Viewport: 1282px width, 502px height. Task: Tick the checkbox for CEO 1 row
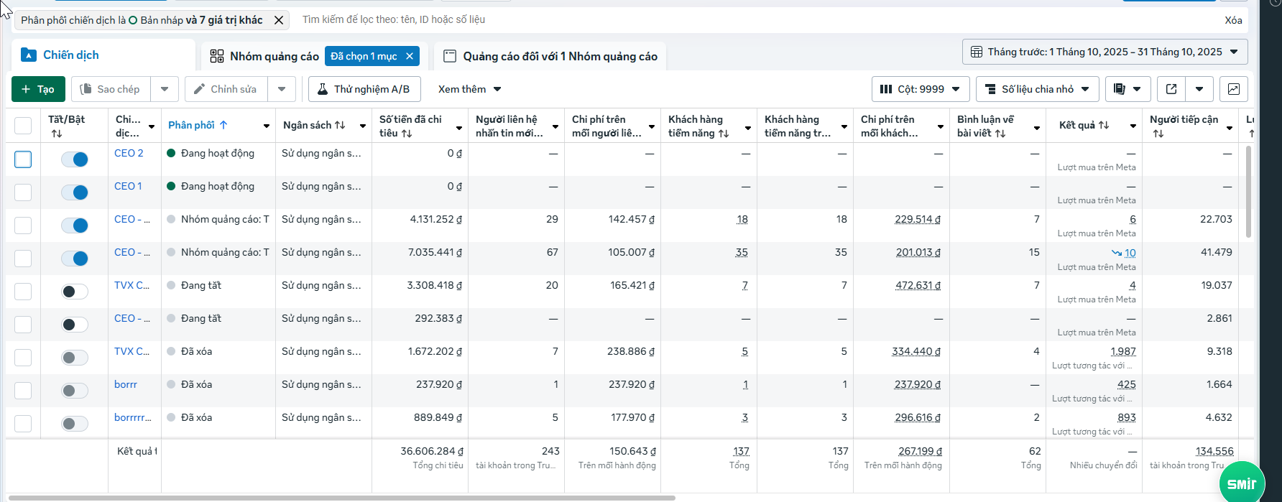point(23,192)
